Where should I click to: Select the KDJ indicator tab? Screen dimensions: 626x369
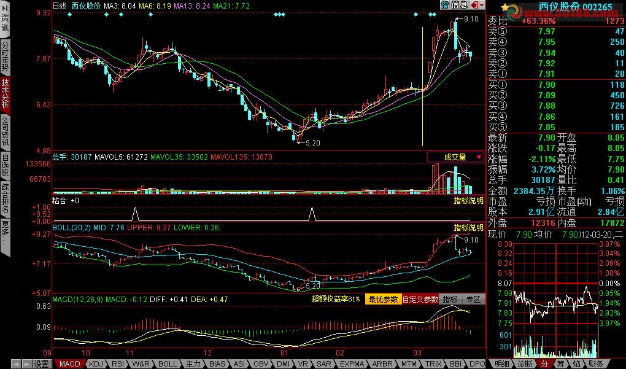coord(96,364)
